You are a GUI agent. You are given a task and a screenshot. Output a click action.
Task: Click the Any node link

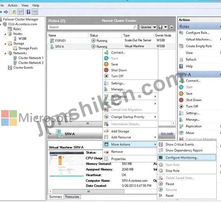click(x=167, y=134)
